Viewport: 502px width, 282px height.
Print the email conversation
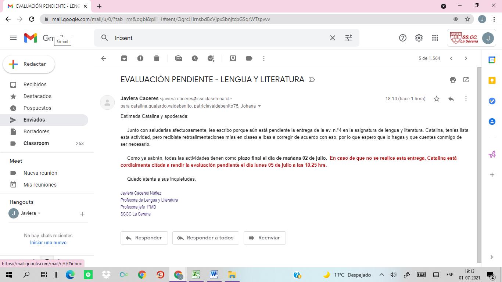click(x=453, y=80)
